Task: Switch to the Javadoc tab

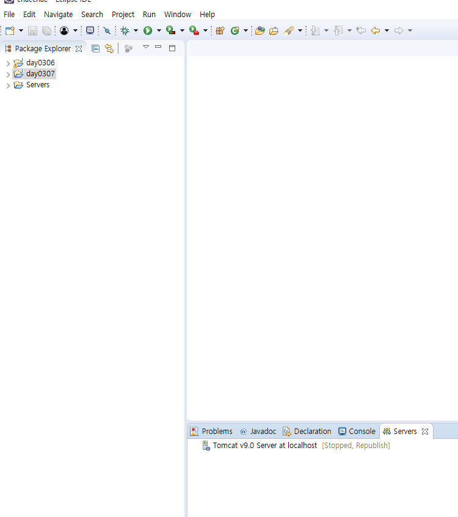Action: click(263, 432)
